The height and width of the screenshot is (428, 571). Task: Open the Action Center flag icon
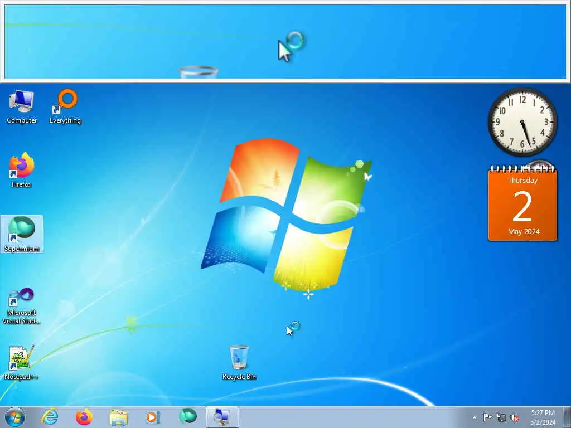tap(487, 417)
